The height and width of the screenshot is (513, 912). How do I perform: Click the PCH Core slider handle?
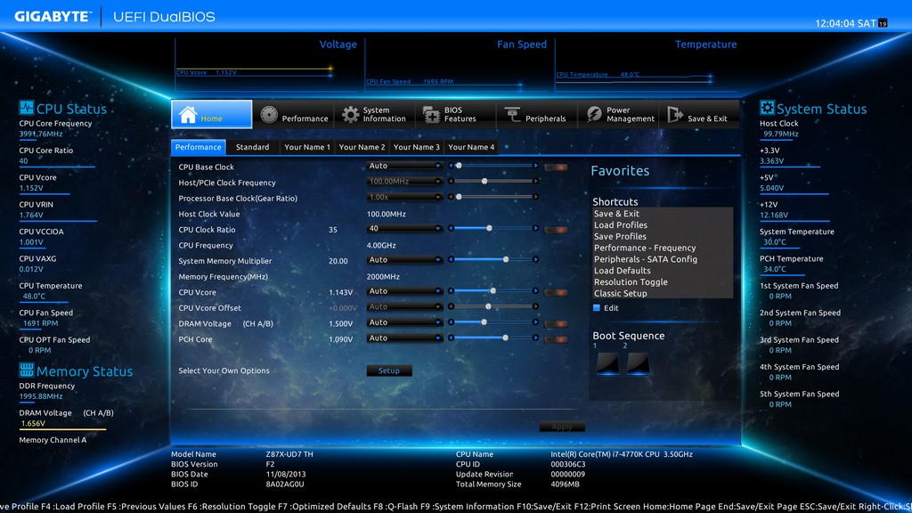pos(506,338)
